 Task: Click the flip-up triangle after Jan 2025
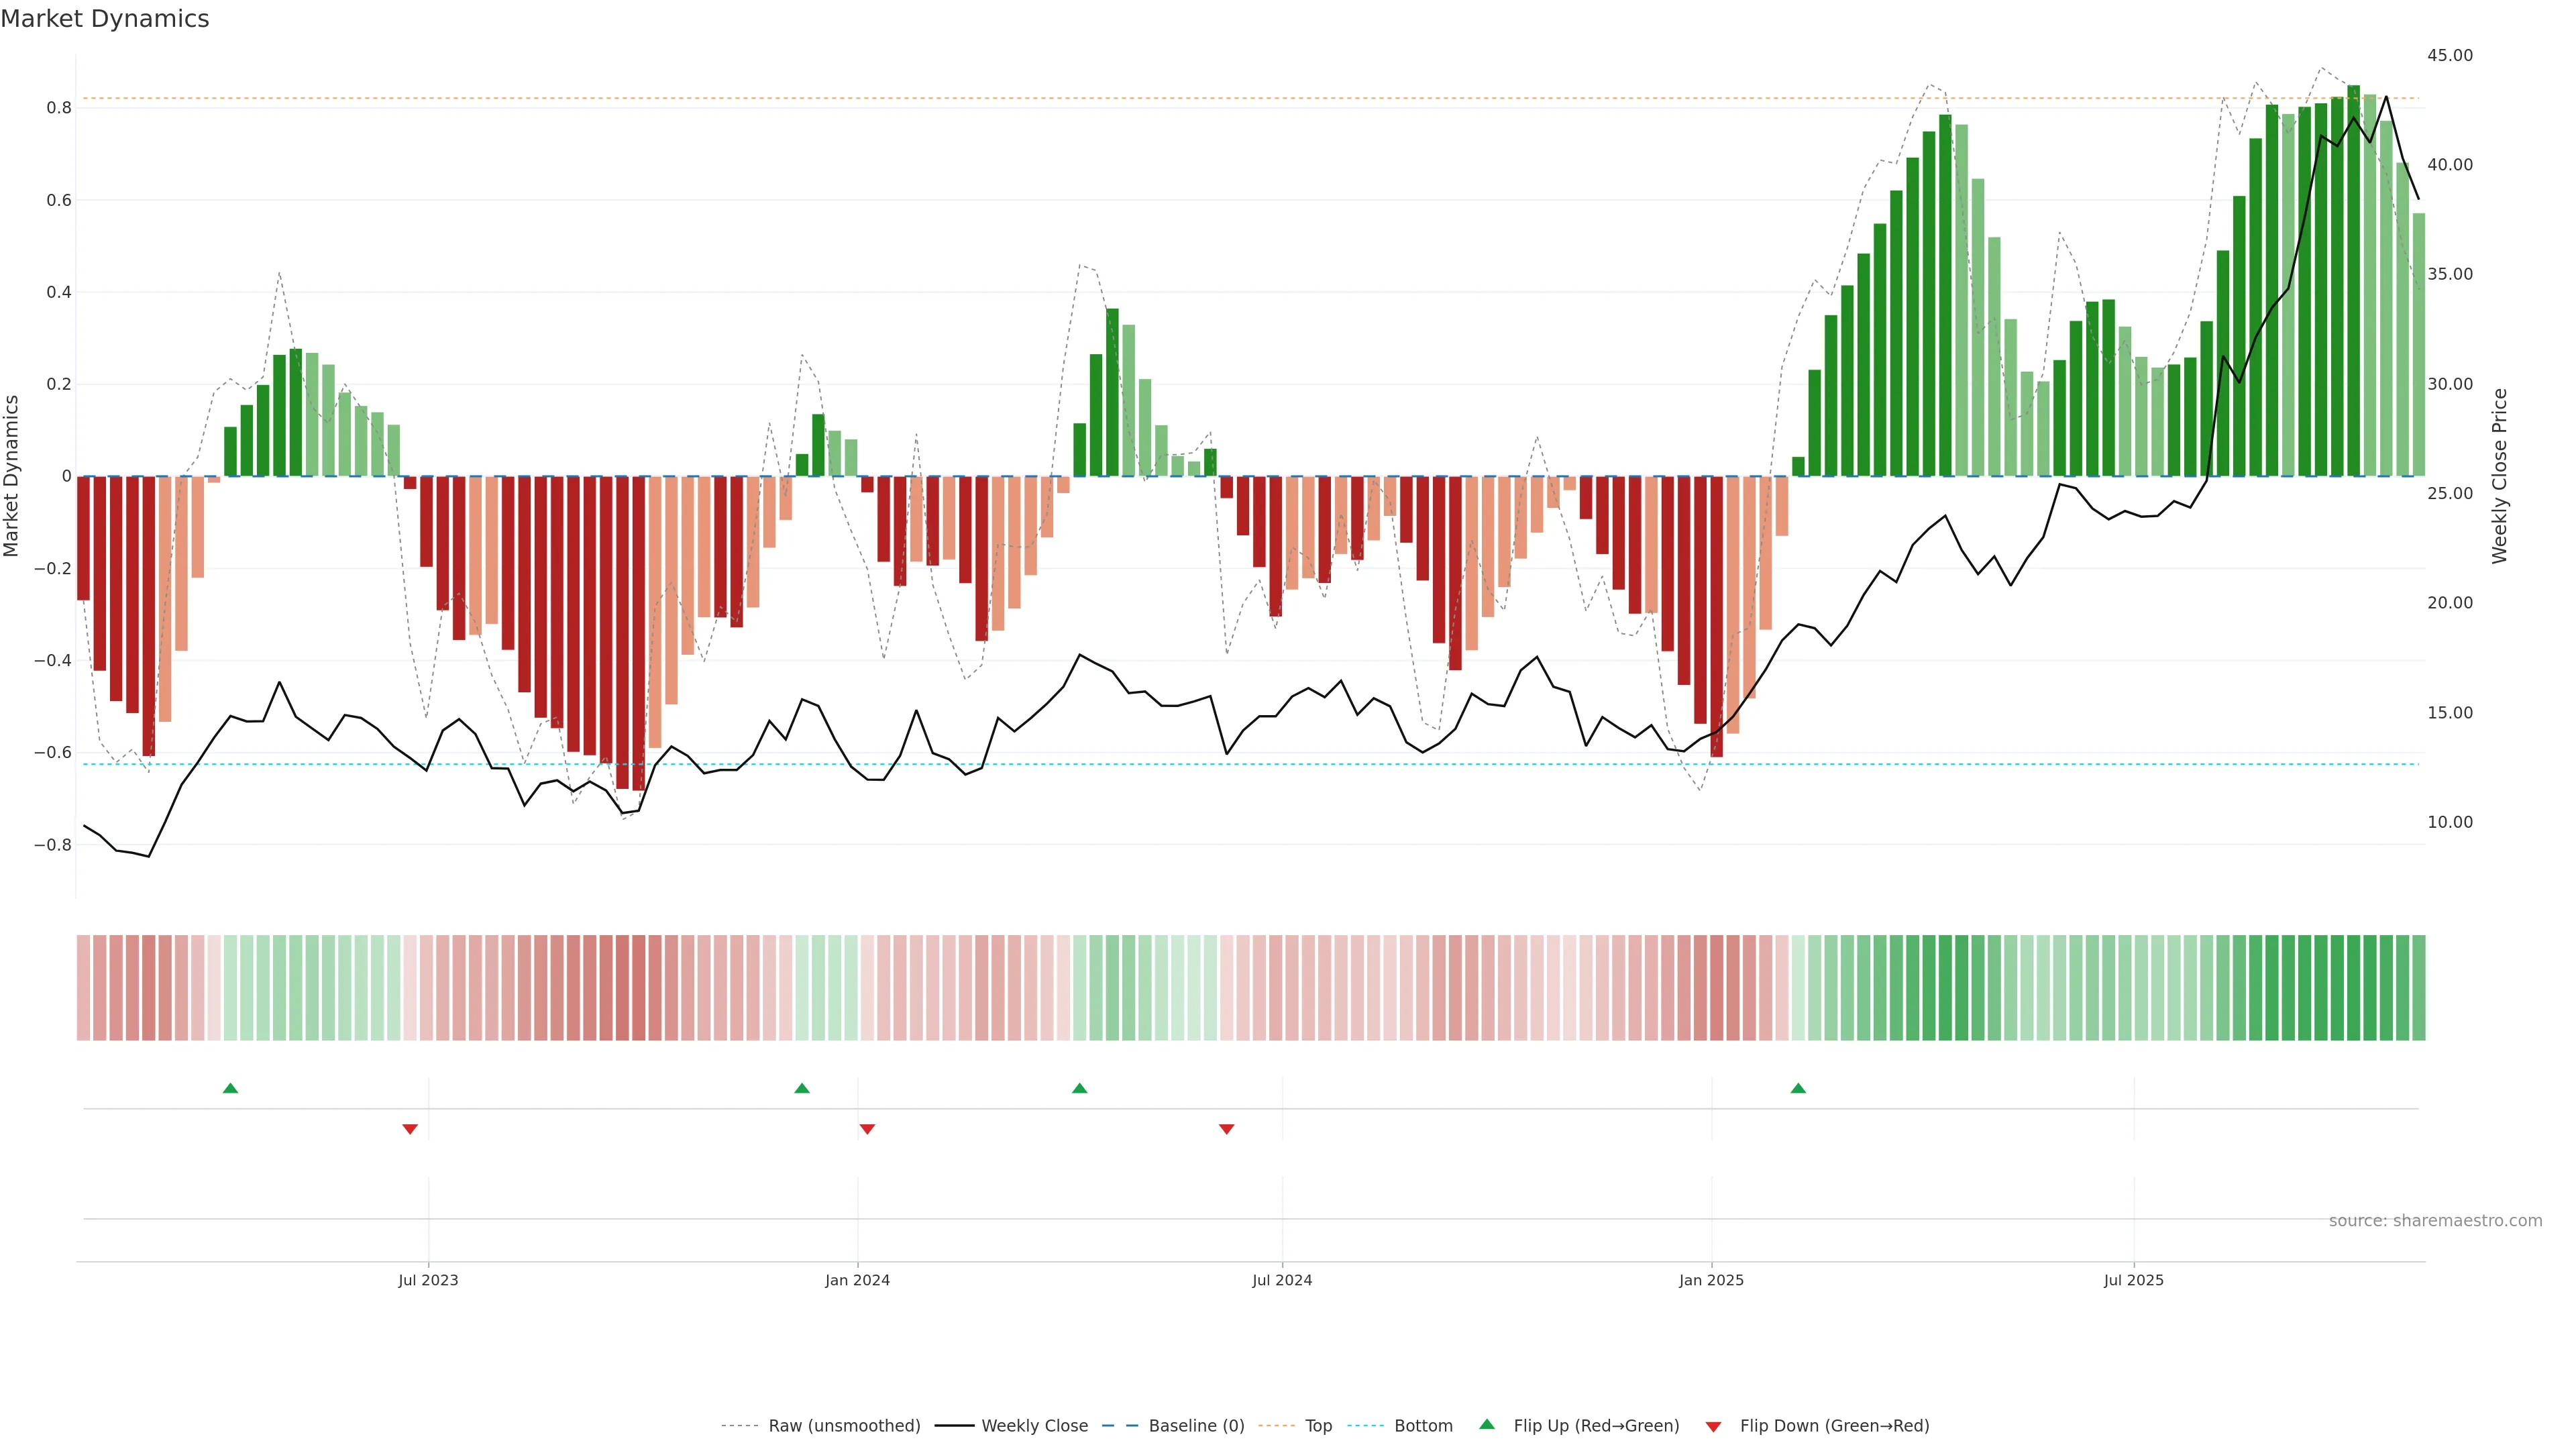click(x=1798, y=1088)
